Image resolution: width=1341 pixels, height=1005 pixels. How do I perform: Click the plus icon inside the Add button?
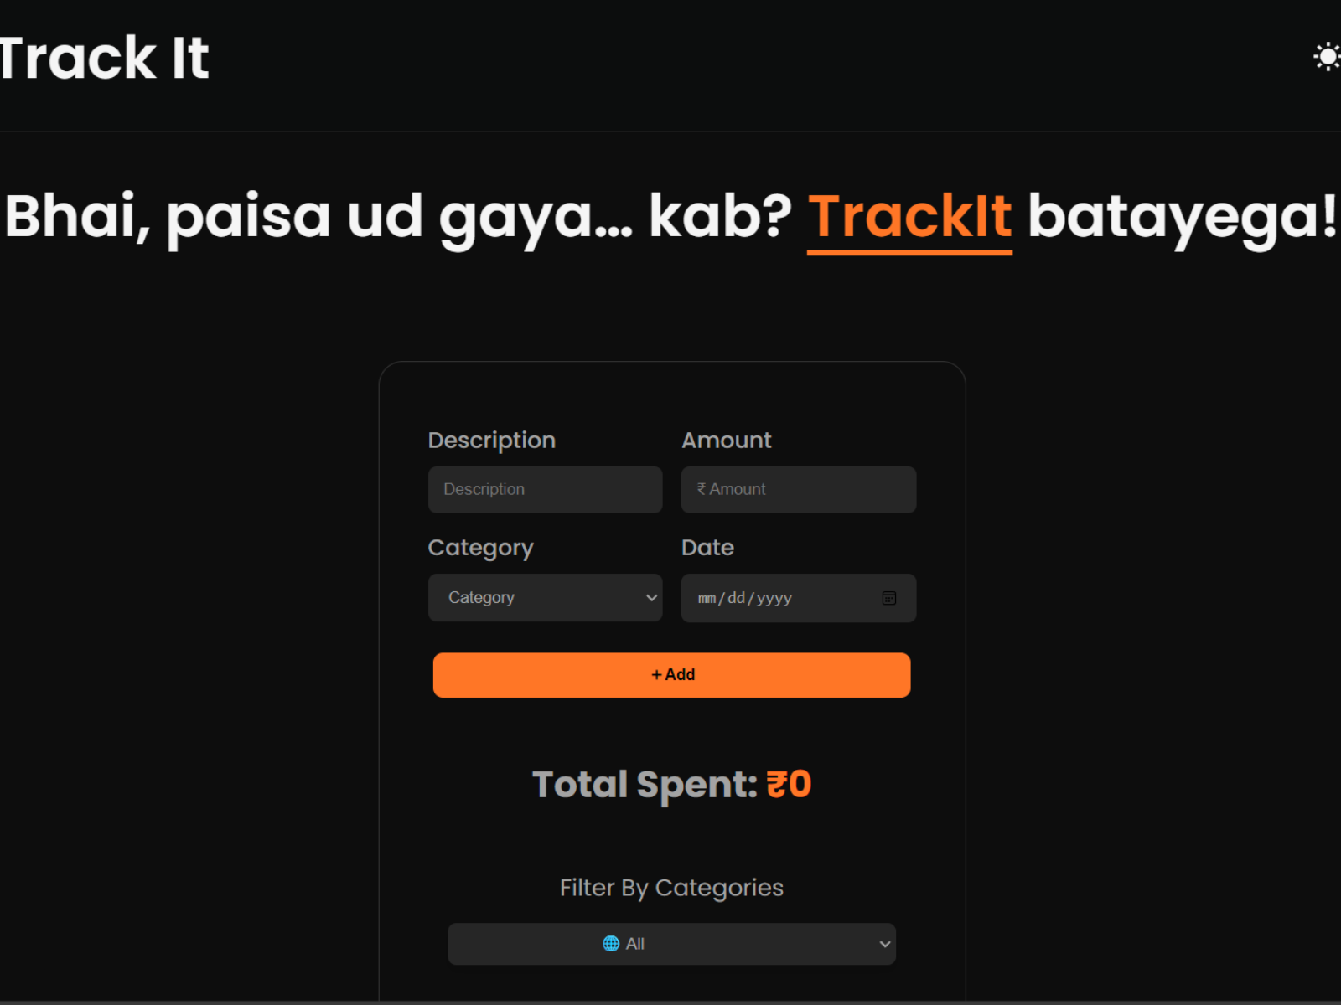coord(657,674)
